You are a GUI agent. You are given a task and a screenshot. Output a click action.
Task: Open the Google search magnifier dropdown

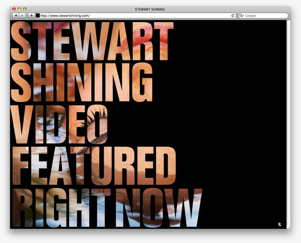pos(241,16)
